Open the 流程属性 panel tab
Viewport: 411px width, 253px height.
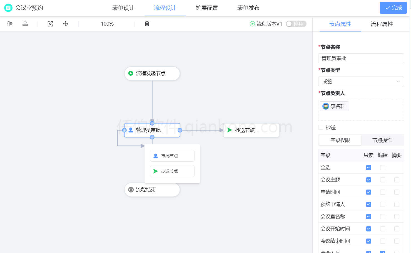[381, 24]
